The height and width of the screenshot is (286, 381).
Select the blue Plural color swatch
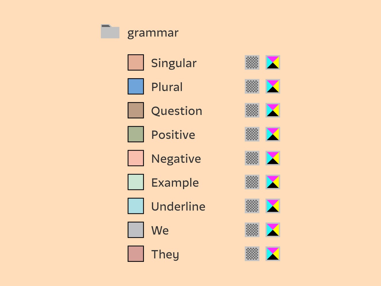pos(136,86)
